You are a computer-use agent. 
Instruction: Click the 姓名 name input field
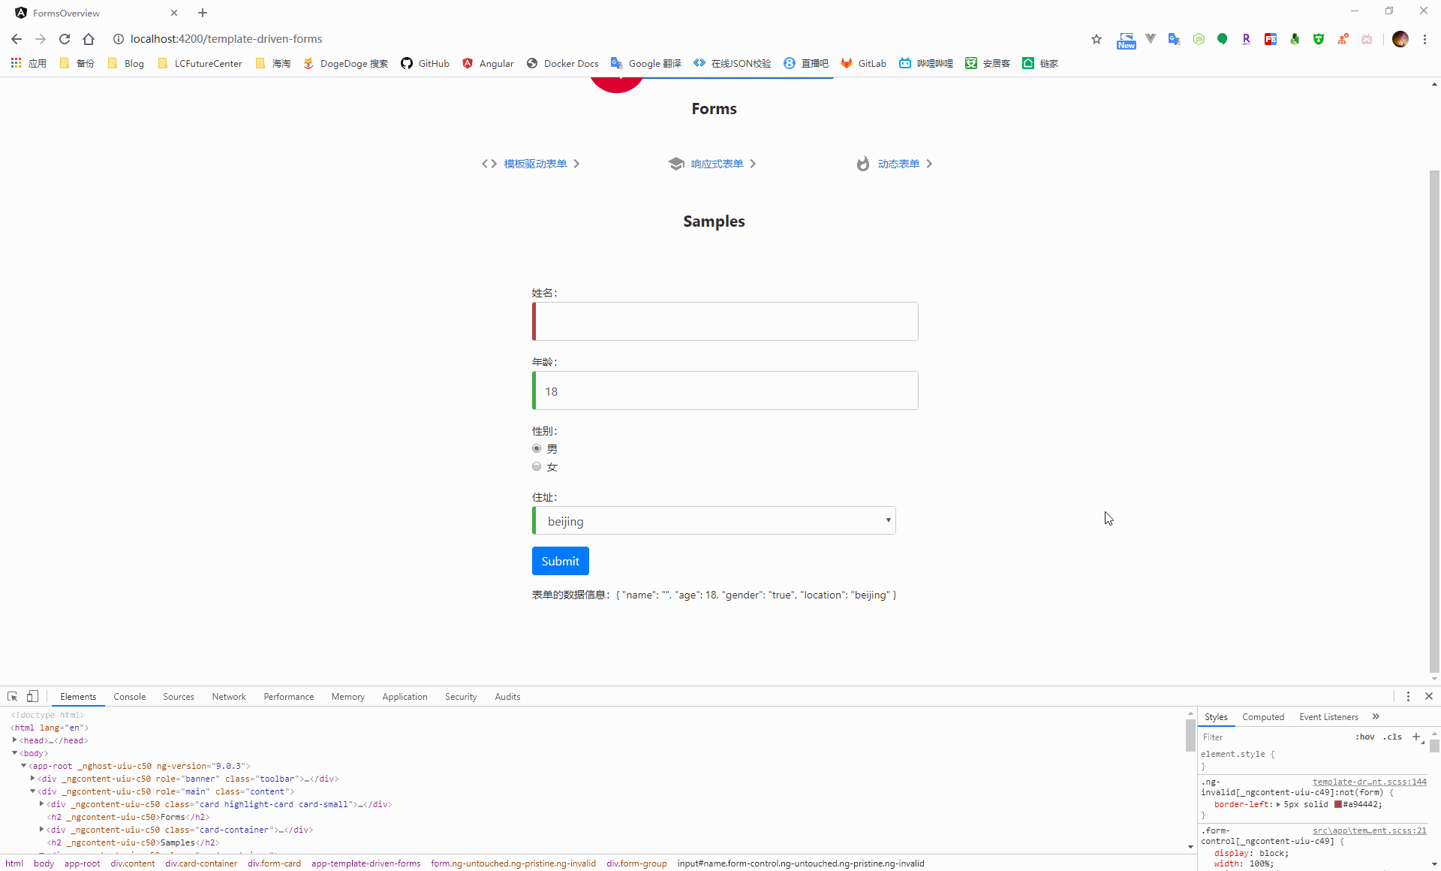click(x=725, y=321)
